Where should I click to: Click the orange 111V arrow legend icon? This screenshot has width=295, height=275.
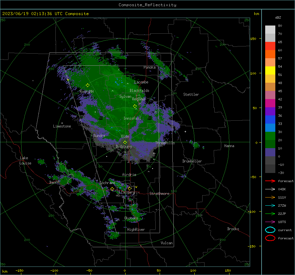click(x=270, y=197)
